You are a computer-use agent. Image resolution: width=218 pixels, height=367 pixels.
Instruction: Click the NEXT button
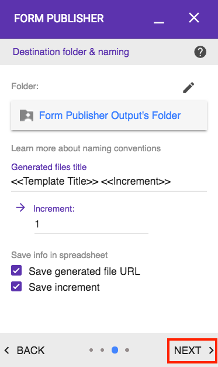click(x=192, y=351)
